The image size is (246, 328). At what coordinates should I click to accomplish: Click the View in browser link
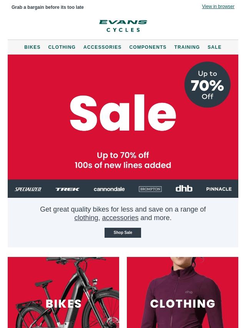[x=218, y=7]
